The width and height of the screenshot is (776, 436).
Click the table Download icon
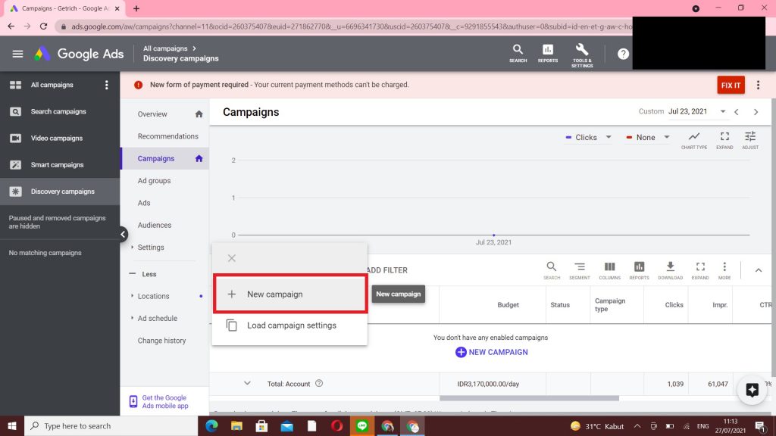pos(670,269)
